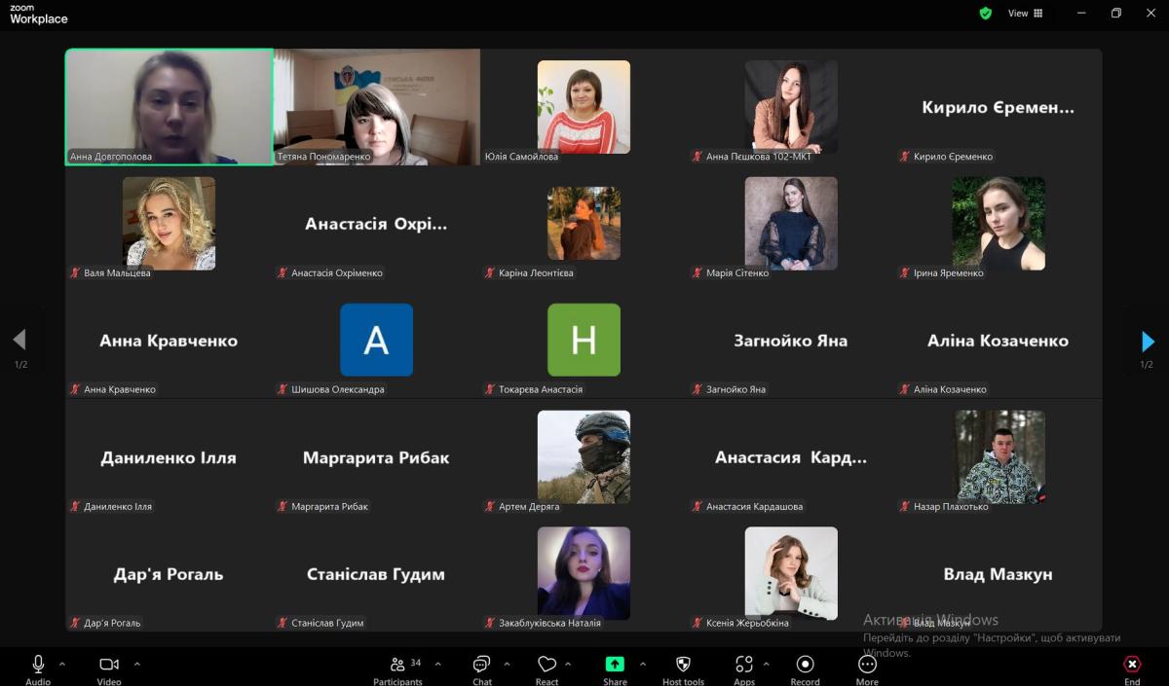Image resolution: width=1169 pixels, height=686 pixels.
Task: Open the React emoji menu
Action: [547, 665]
